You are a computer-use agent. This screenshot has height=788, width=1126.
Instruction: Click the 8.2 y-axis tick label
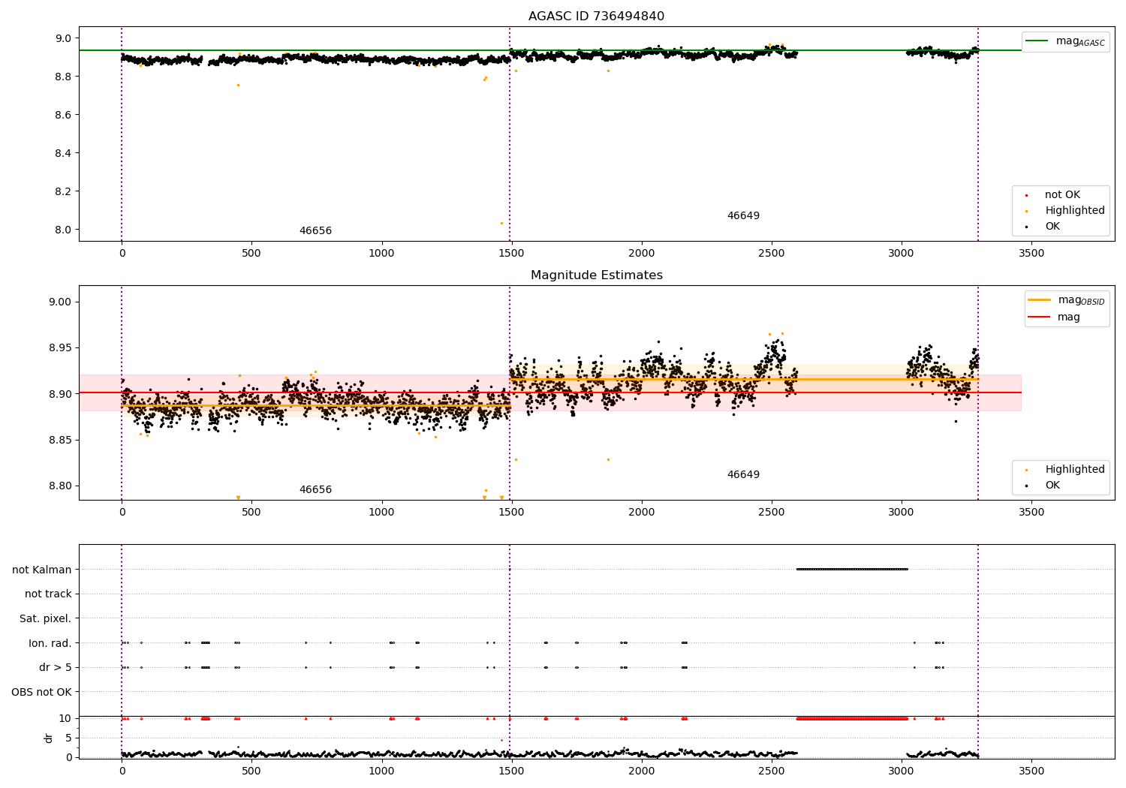(64, 192)
